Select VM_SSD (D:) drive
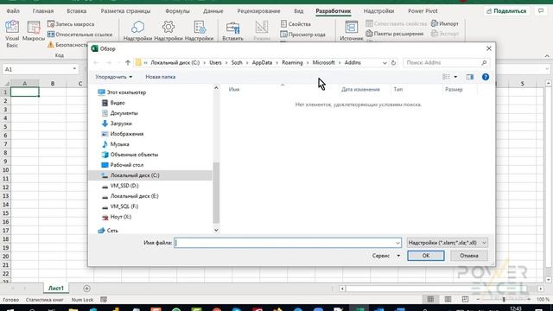Image resolution: width=553 pixels, height=311 pixels. coord(120,186)
